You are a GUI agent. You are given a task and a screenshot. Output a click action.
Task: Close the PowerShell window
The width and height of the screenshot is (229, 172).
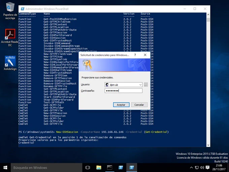pos(205,9)
